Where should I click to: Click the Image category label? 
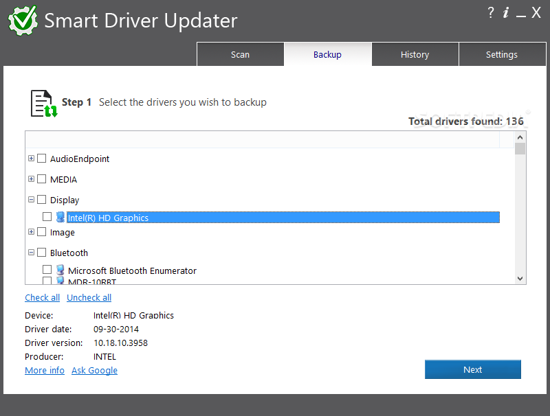click(x=63, y=233)
